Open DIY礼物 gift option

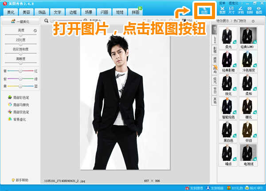tap(235, 188)
